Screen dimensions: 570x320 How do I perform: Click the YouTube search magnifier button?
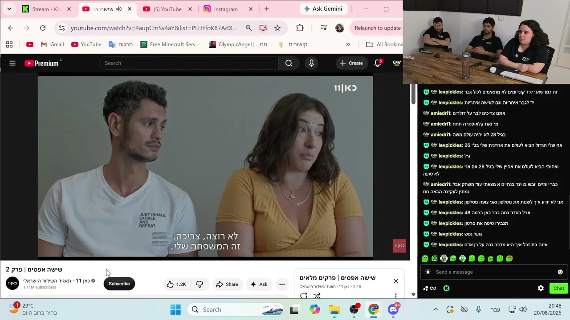tap(289, 63)
